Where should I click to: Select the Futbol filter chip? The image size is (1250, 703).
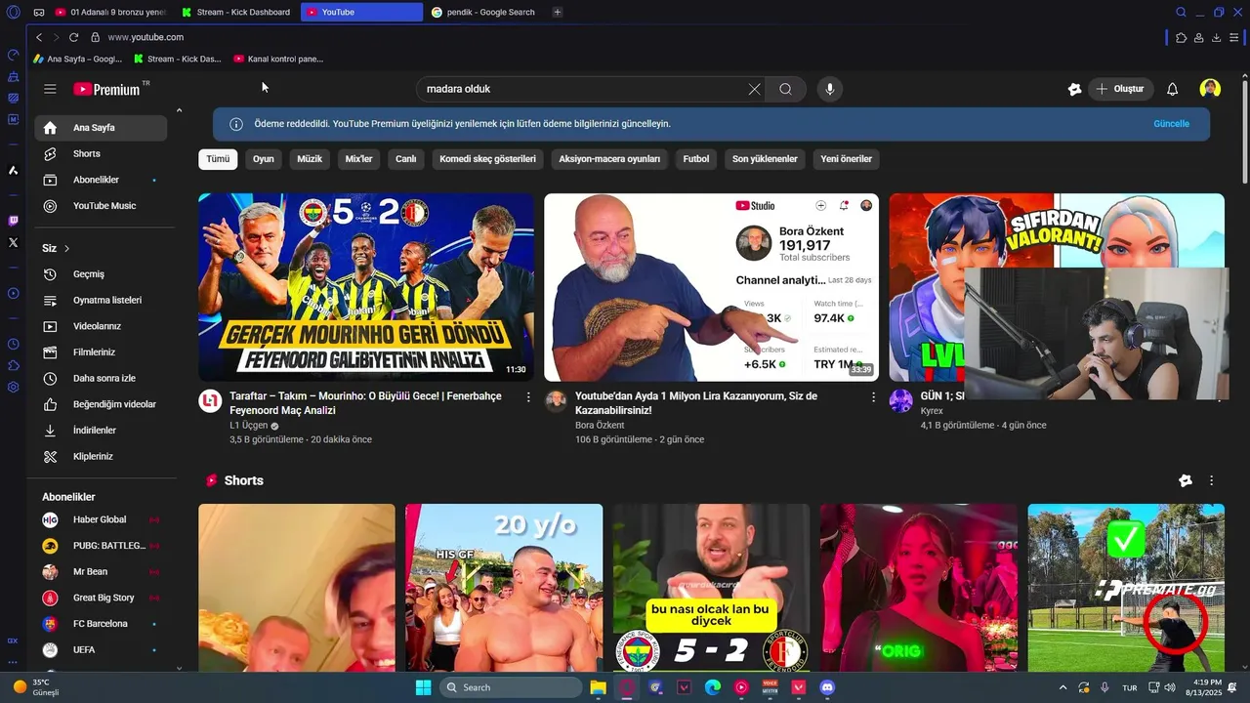[x=696, y=159]
